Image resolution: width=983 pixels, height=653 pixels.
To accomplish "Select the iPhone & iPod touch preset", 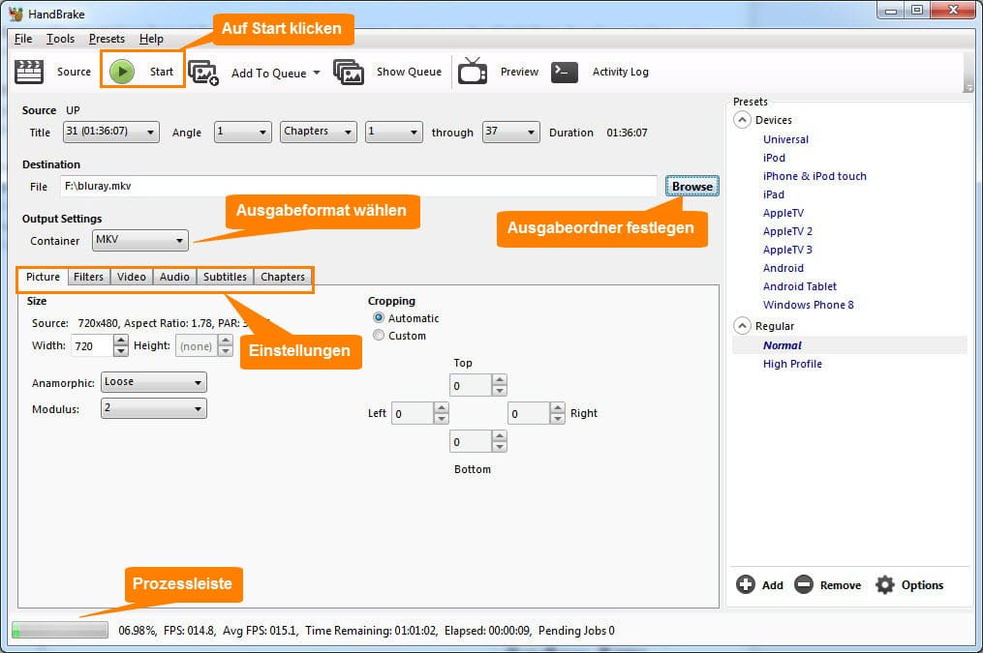I will pyautogui.click(x=814, y=176).
